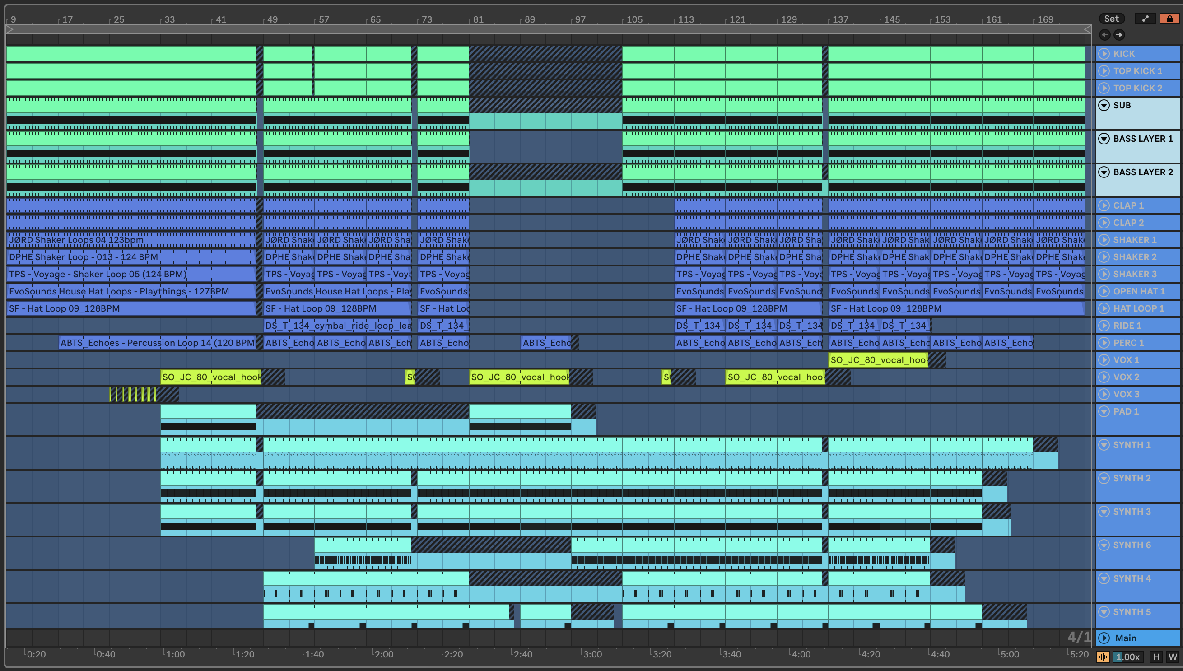Unfold the TOP KICK 2 track

click(1104, 88)
